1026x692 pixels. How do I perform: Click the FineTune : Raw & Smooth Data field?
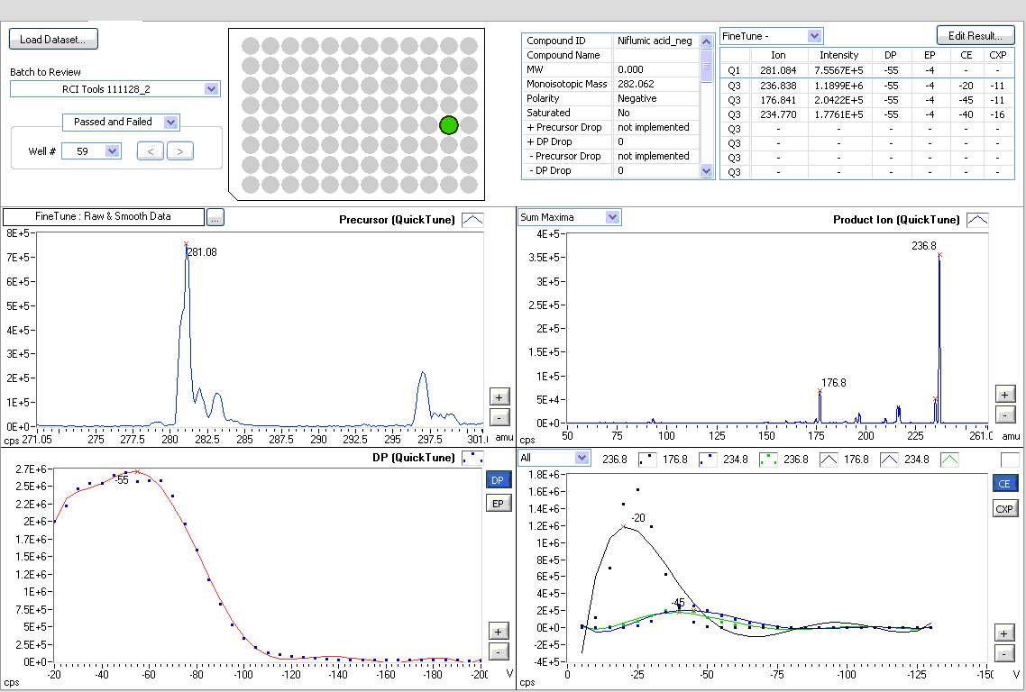point(104,216)
